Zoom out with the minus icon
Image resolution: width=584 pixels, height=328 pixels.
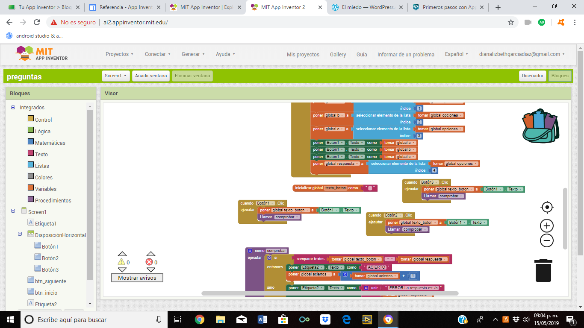coord(547,240)
